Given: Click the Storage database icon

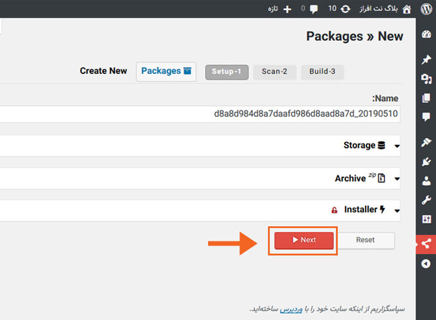Looking at the screenshot, I should coord(381,145).
